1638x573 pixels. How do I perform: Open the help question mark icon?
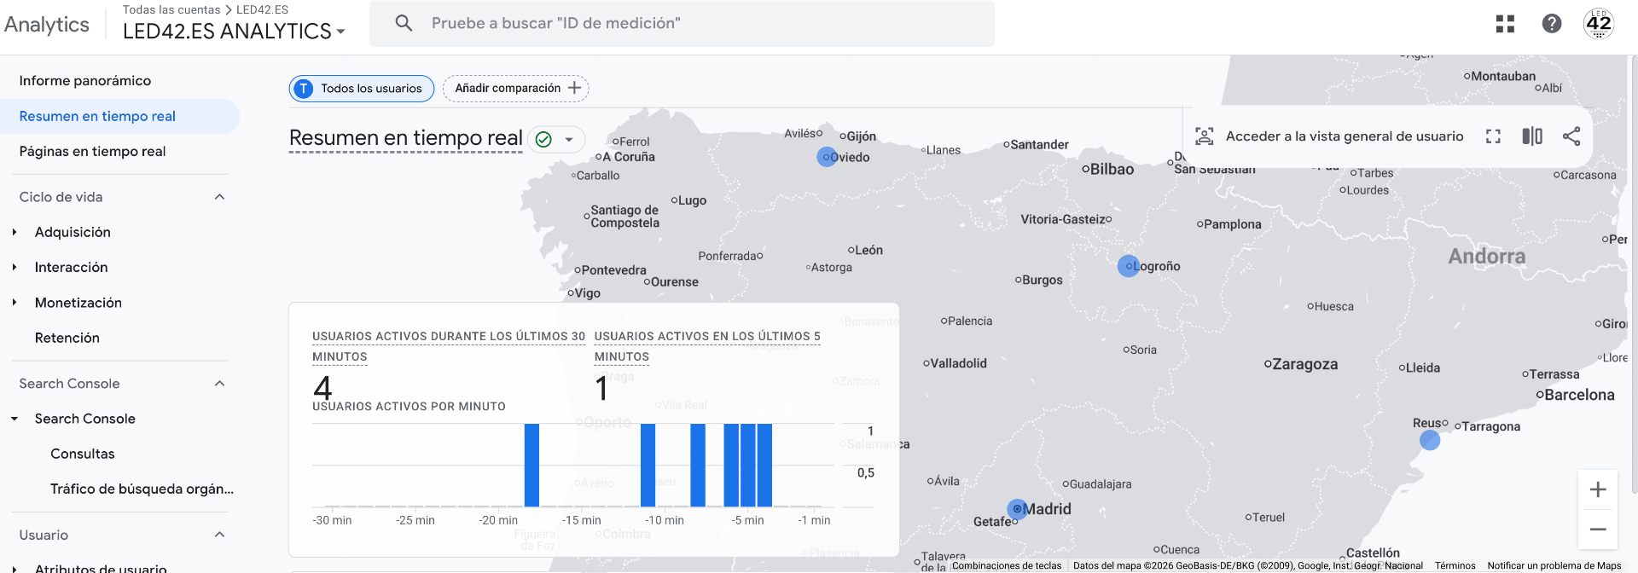[1552, 24]
